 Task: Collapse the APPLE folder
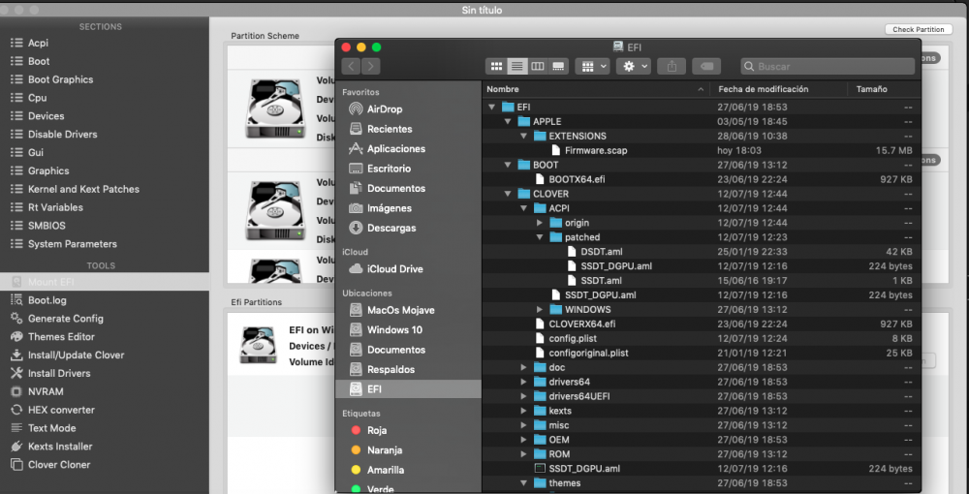coord(508,122)
